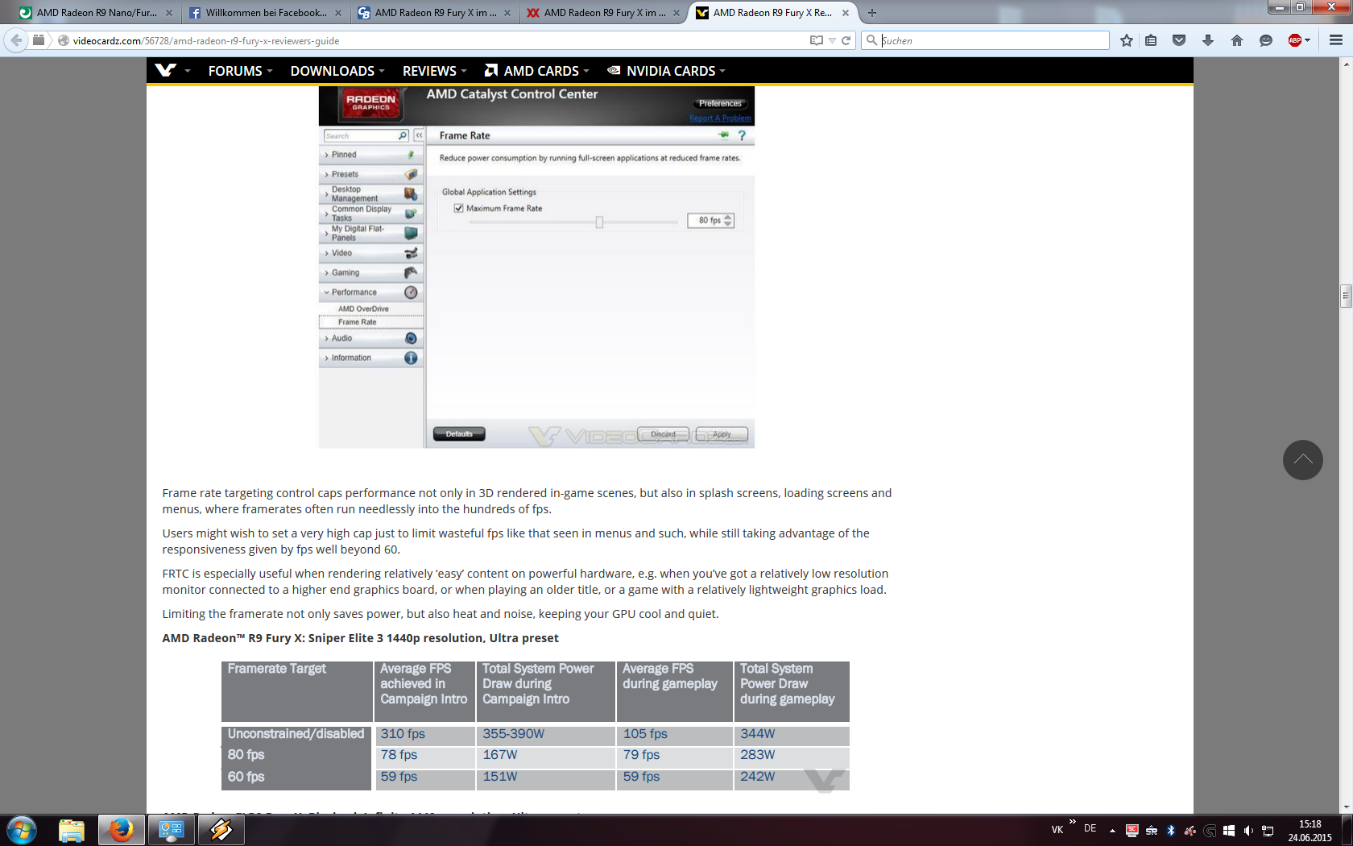This screenshot has height=846, width=1353.
Task: Open the Report A Problem link
Action: click(x=720, y=118)
